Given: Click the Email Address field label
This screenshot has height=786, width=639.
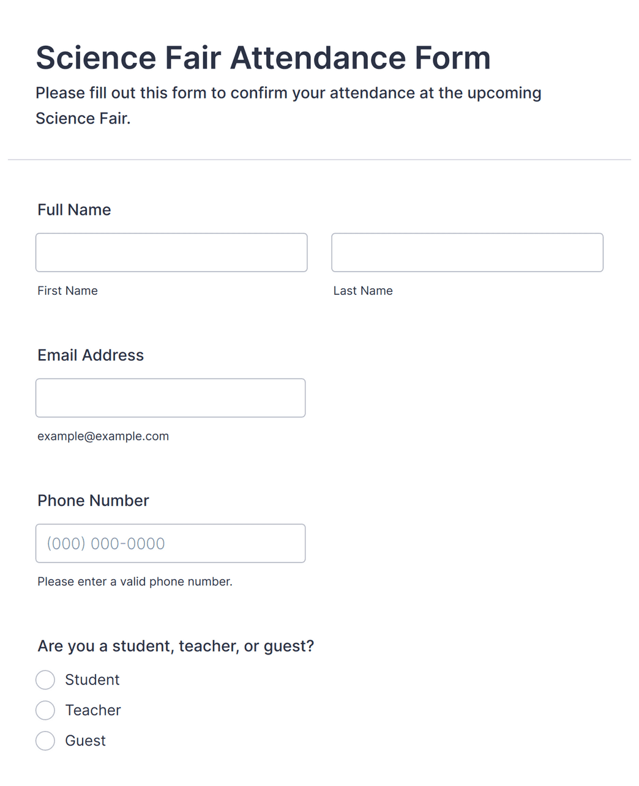Looking at the screenshot, I should (91, 355).
